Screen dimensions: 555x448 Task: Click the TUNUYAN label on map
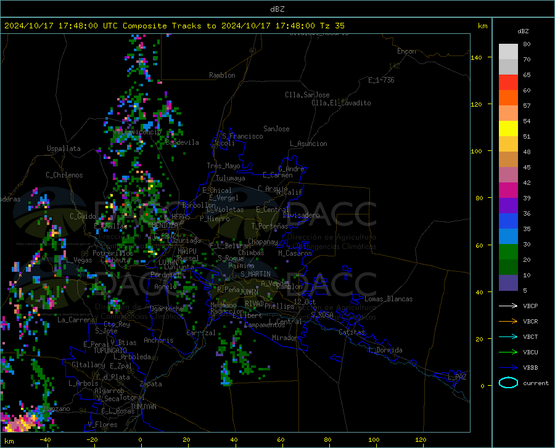(x=143, y=407)
